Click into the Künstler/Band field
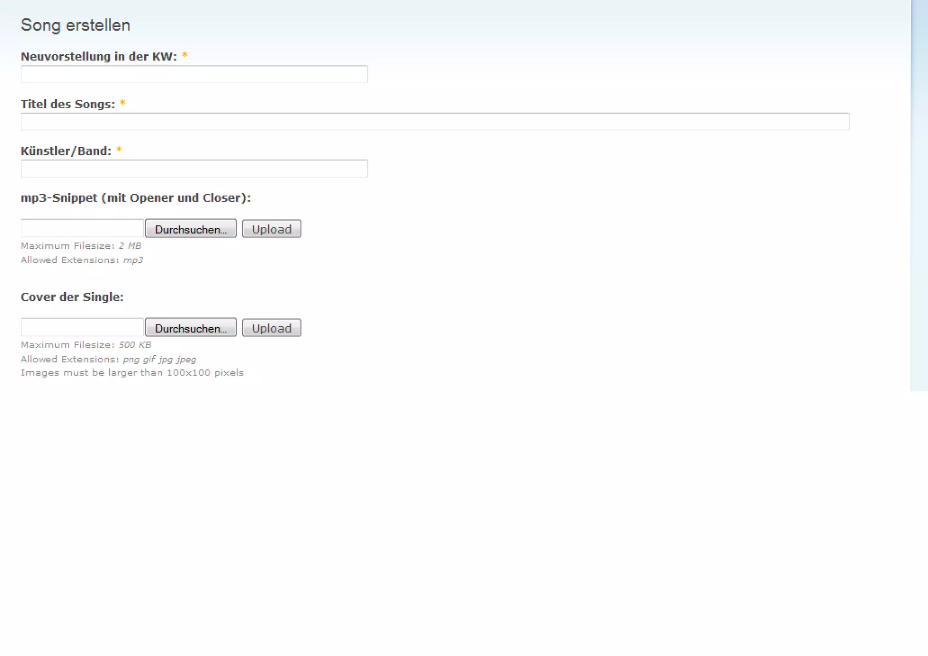928x656 pixels. 194,169
